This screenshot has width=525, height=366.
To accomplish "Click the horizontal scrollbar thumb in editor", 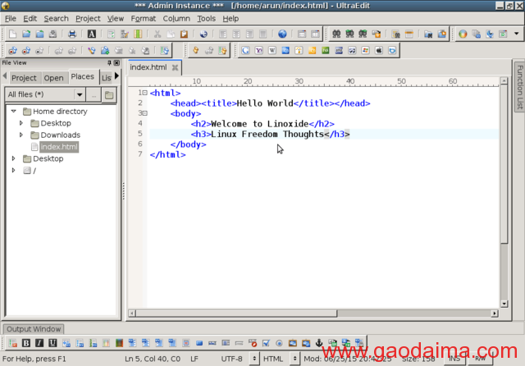I will 236,313.
